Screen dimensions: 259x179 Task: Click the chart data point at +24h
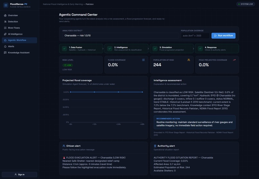(x=119, y=92)
